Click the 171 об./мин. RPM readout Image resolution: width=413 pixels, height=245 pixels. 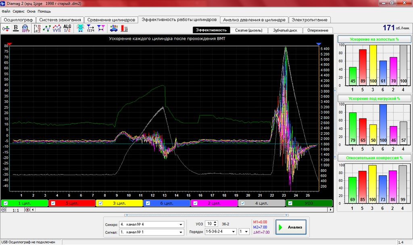pos(396,28)
